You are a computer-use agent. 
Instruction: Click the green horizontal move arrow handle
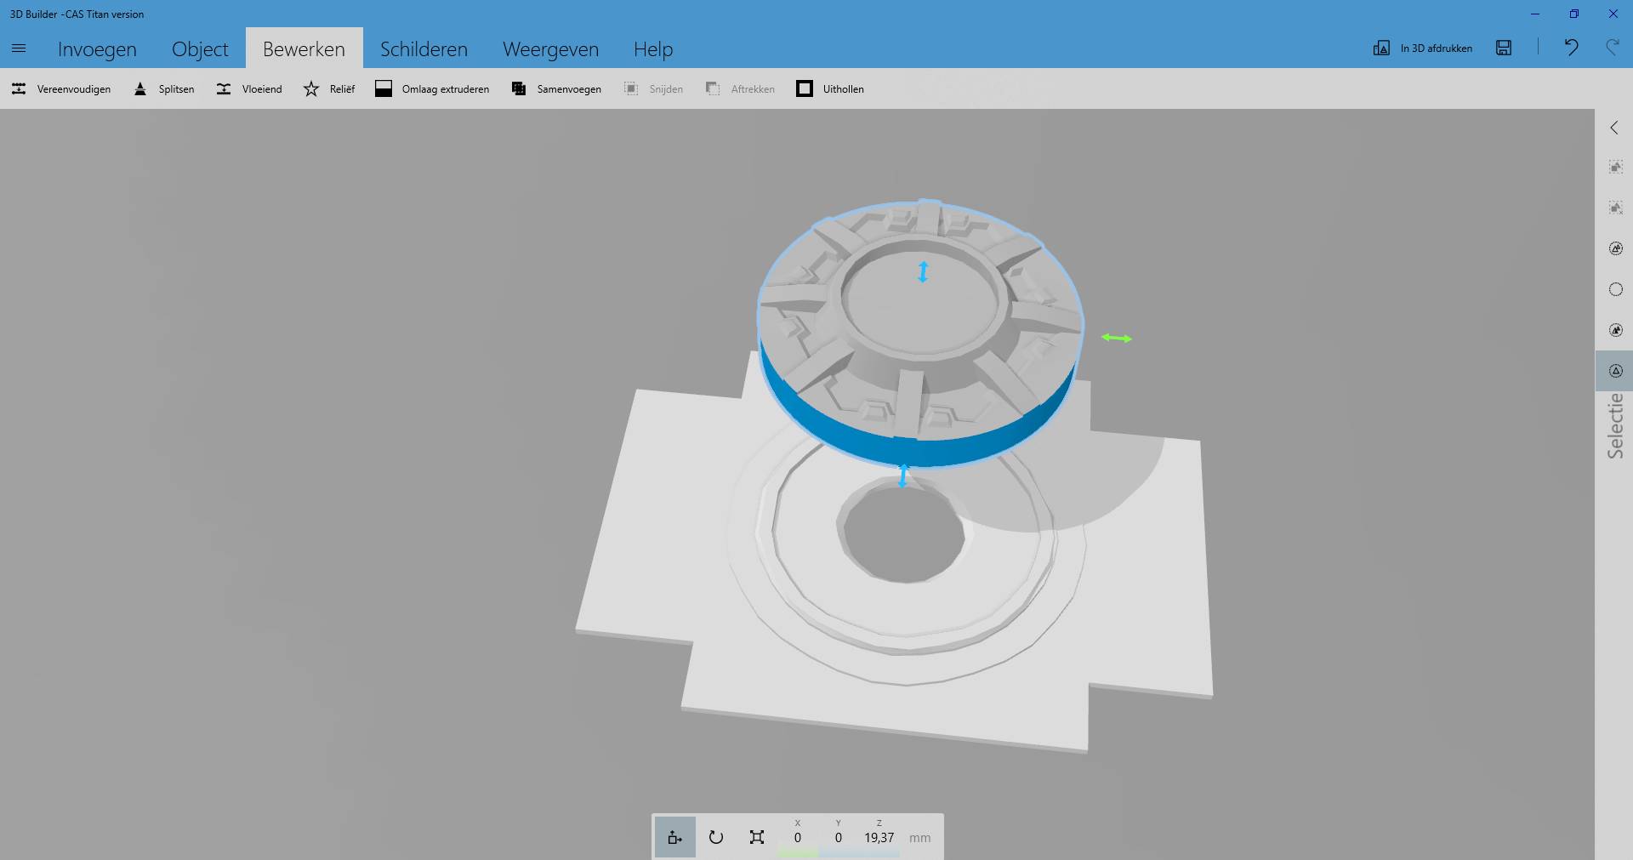click(x=1117, y=339)
